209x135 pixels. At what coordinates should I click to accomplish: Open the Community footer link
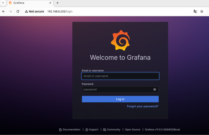(113, 130)
